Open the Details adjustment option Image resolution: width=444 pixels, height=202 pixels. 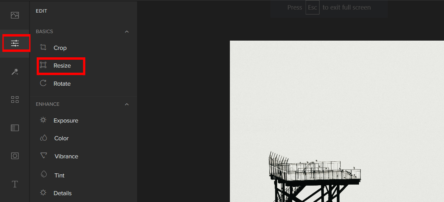coord(62,193)
